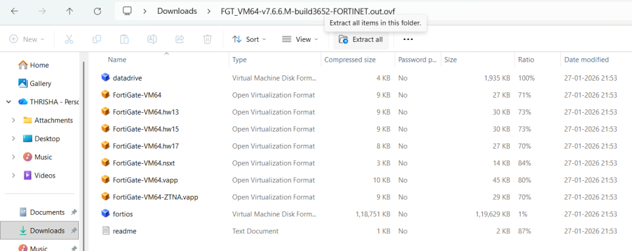The image size is (632, 251).
Task: Click the Password protected column header
Action: 418,60
